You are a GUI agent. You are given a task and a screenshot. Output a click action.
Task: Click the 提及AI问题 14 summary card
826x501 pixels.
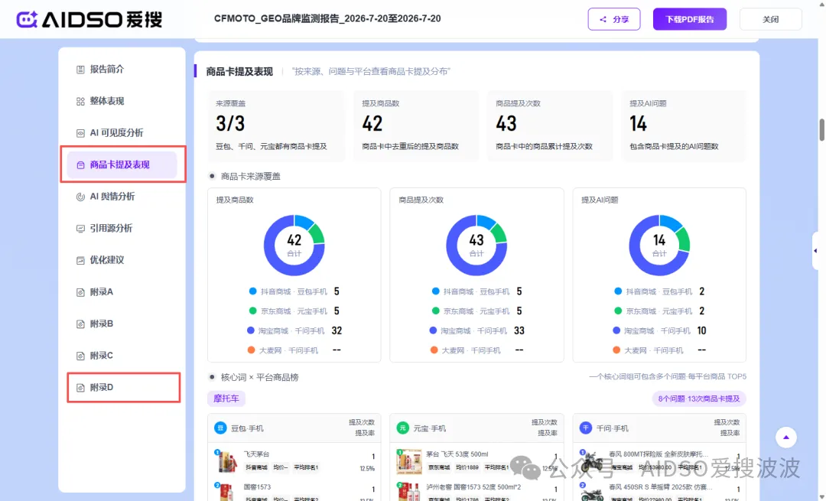(x=684, y=125)
